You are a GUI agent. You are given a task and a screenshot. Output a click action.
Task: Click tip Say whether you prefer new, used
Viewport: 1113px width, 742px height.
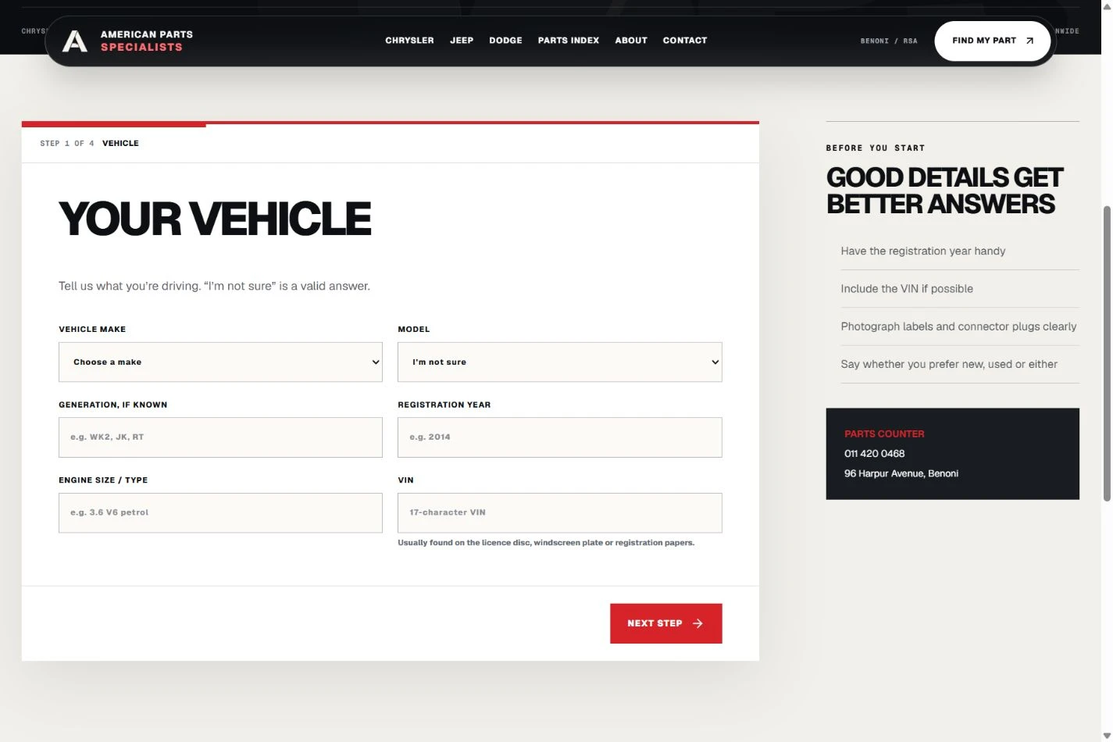click(949, 364)
